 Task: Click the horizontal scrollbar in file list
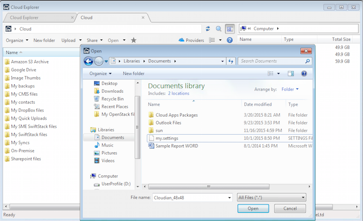pyautogui.click(x=209, y=187)
